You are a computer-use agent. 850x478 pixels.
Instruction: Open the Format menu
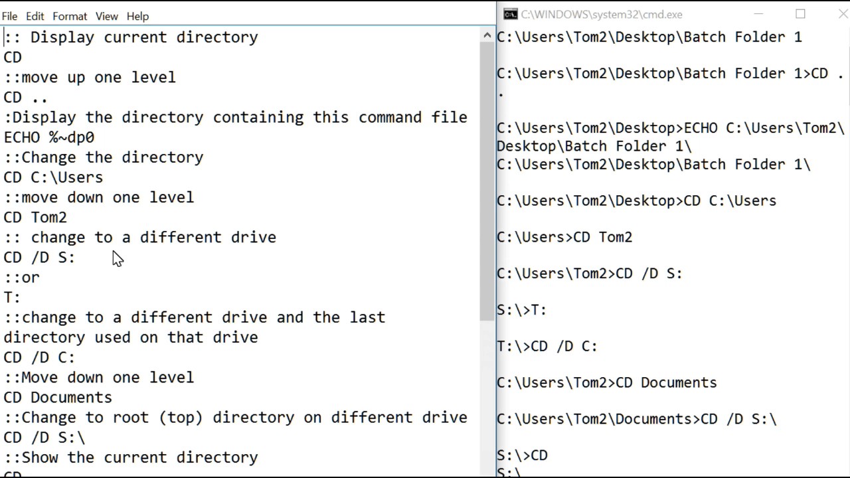(x=70, y=16)
